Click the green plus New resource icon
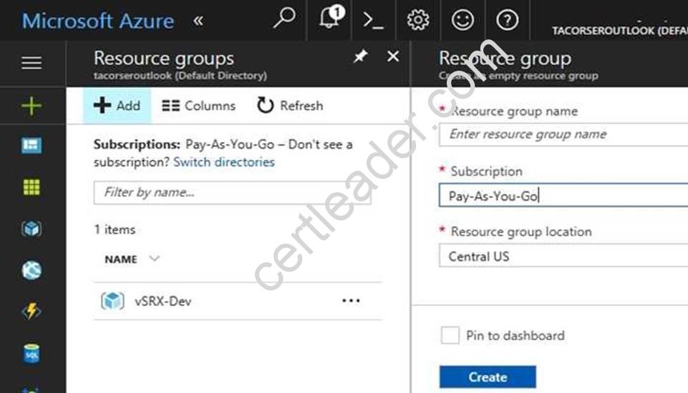This screenshot has width=688, height=393. pyautogui.click(x=32, y=106)
